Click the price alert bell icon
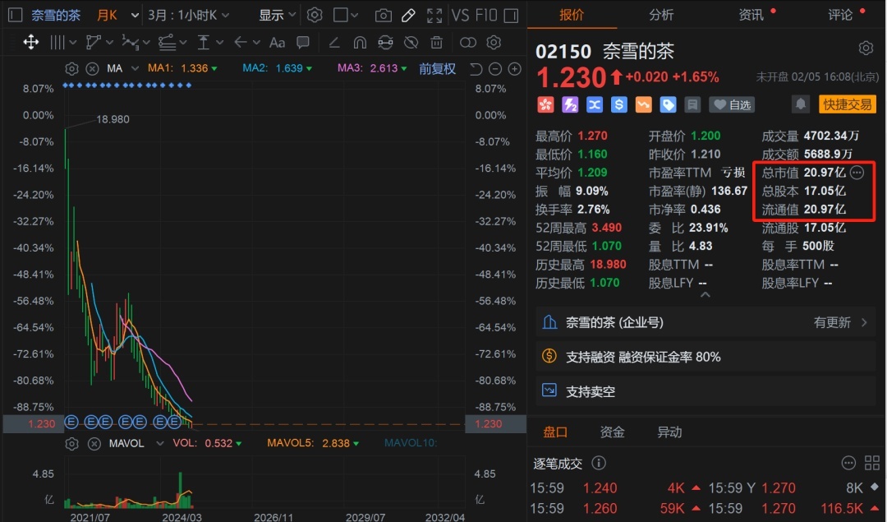 800,104
